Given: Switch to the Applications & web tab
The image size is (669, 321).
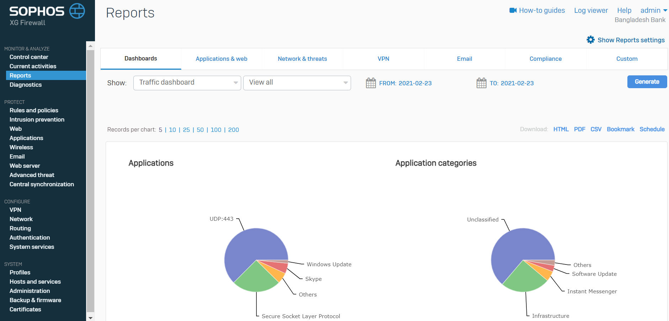Looking at the screenshot, I should [222, 59].
